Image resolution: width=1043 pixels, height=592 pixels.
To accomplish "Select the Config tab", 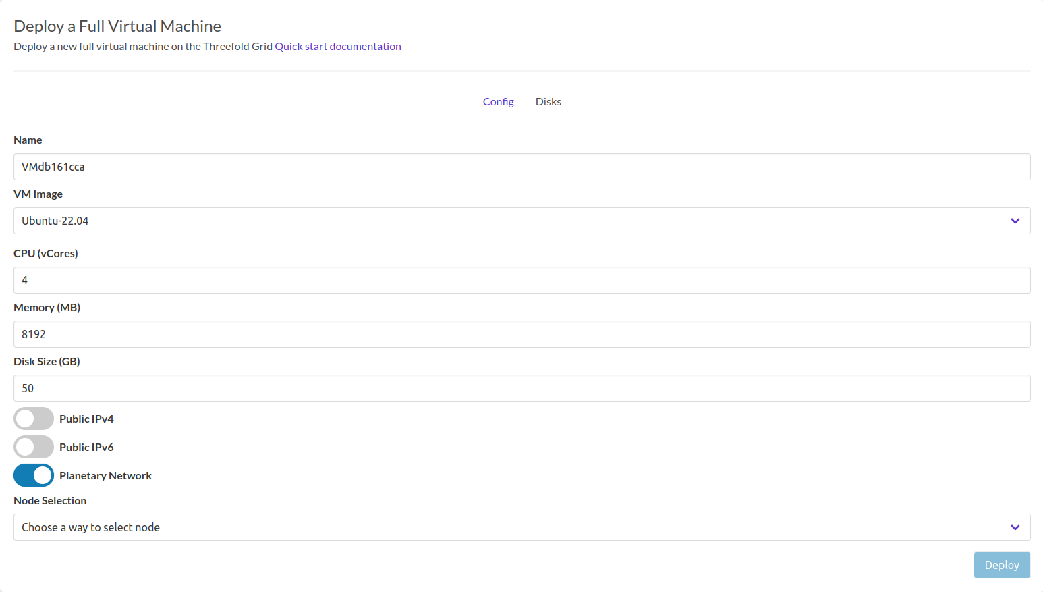I will (498, 102).
